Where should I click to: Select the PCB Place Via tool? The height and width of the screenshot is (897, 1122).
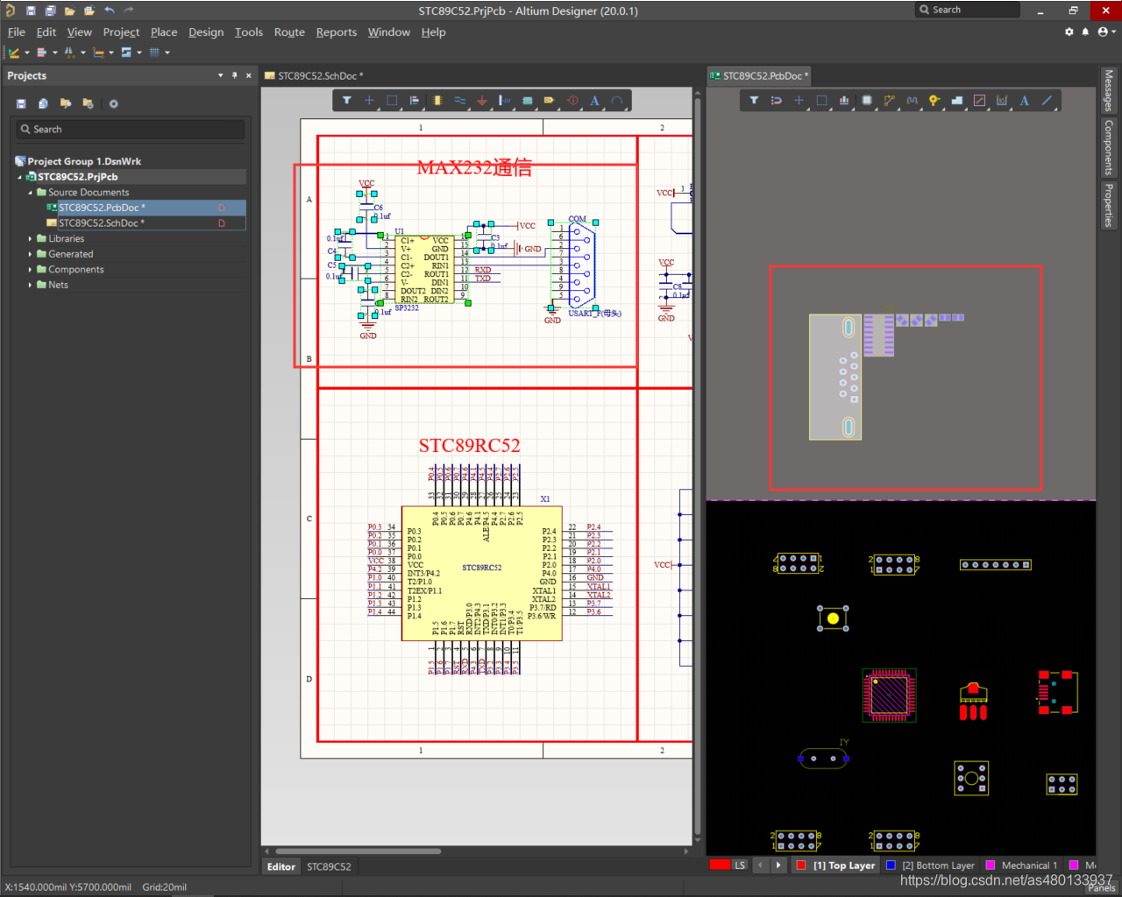pyautogui.click(x=934, y=101)
